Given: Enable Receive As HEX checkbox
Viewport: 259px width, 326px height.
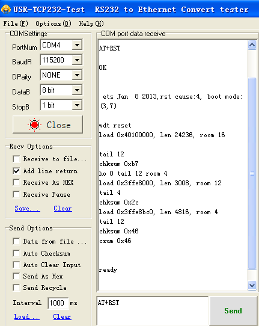Looking at the screenshot, I should [16, 182].
